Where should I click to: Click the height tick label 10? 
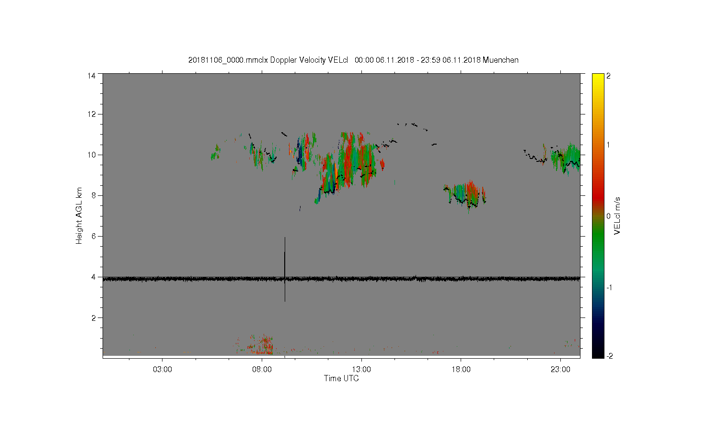click(92, 155)
